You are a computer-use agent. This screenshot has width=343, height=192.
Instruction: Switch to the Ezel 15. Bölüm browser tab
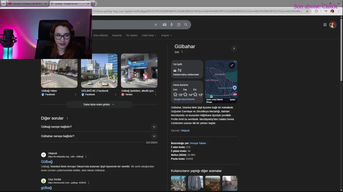tap(27, 4)
